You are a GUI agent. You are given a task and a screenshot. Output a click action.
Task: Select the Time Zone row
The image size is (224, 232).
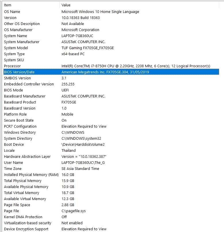[x=111, y=169]
